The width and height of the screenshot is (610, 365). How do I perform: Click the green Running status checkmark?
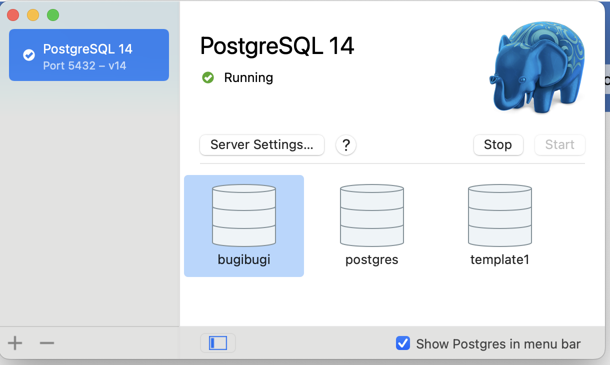click(208, 77)
